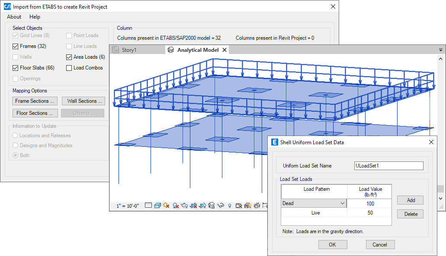Click the Objects ... mapping button

tap(83, 113)
